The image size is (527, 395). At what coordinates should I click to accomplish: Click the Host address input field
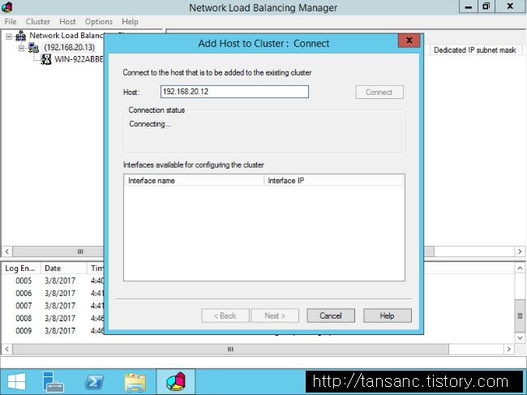(234, 92)
